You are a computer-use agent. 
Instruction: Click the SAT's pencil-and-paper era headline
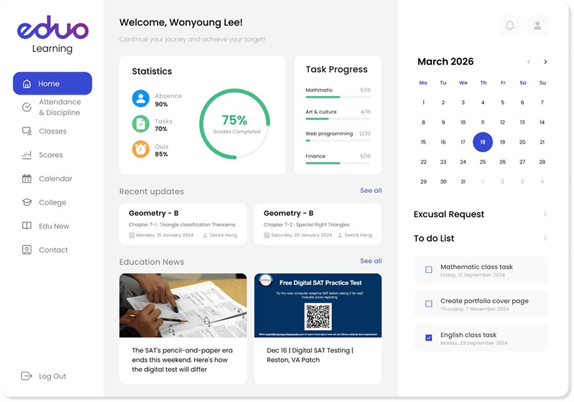(182, 360)
